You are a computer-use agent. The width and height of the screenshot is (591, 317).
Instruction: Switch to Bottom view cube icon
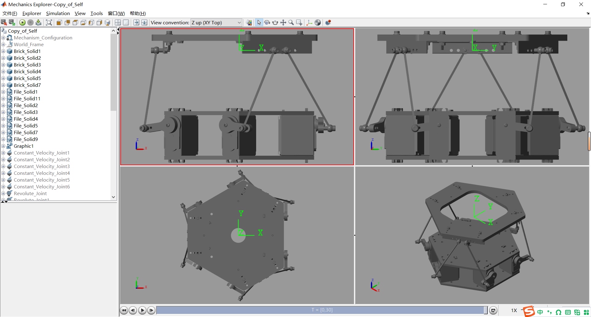(x=83, y=22)
